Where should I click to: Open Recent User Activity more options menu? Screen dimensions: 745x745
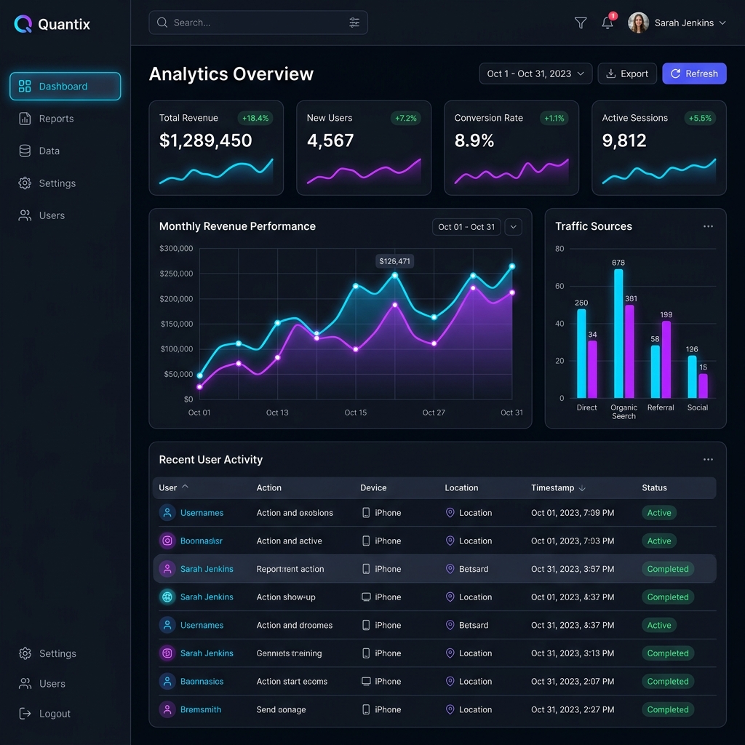click(708, 460)
